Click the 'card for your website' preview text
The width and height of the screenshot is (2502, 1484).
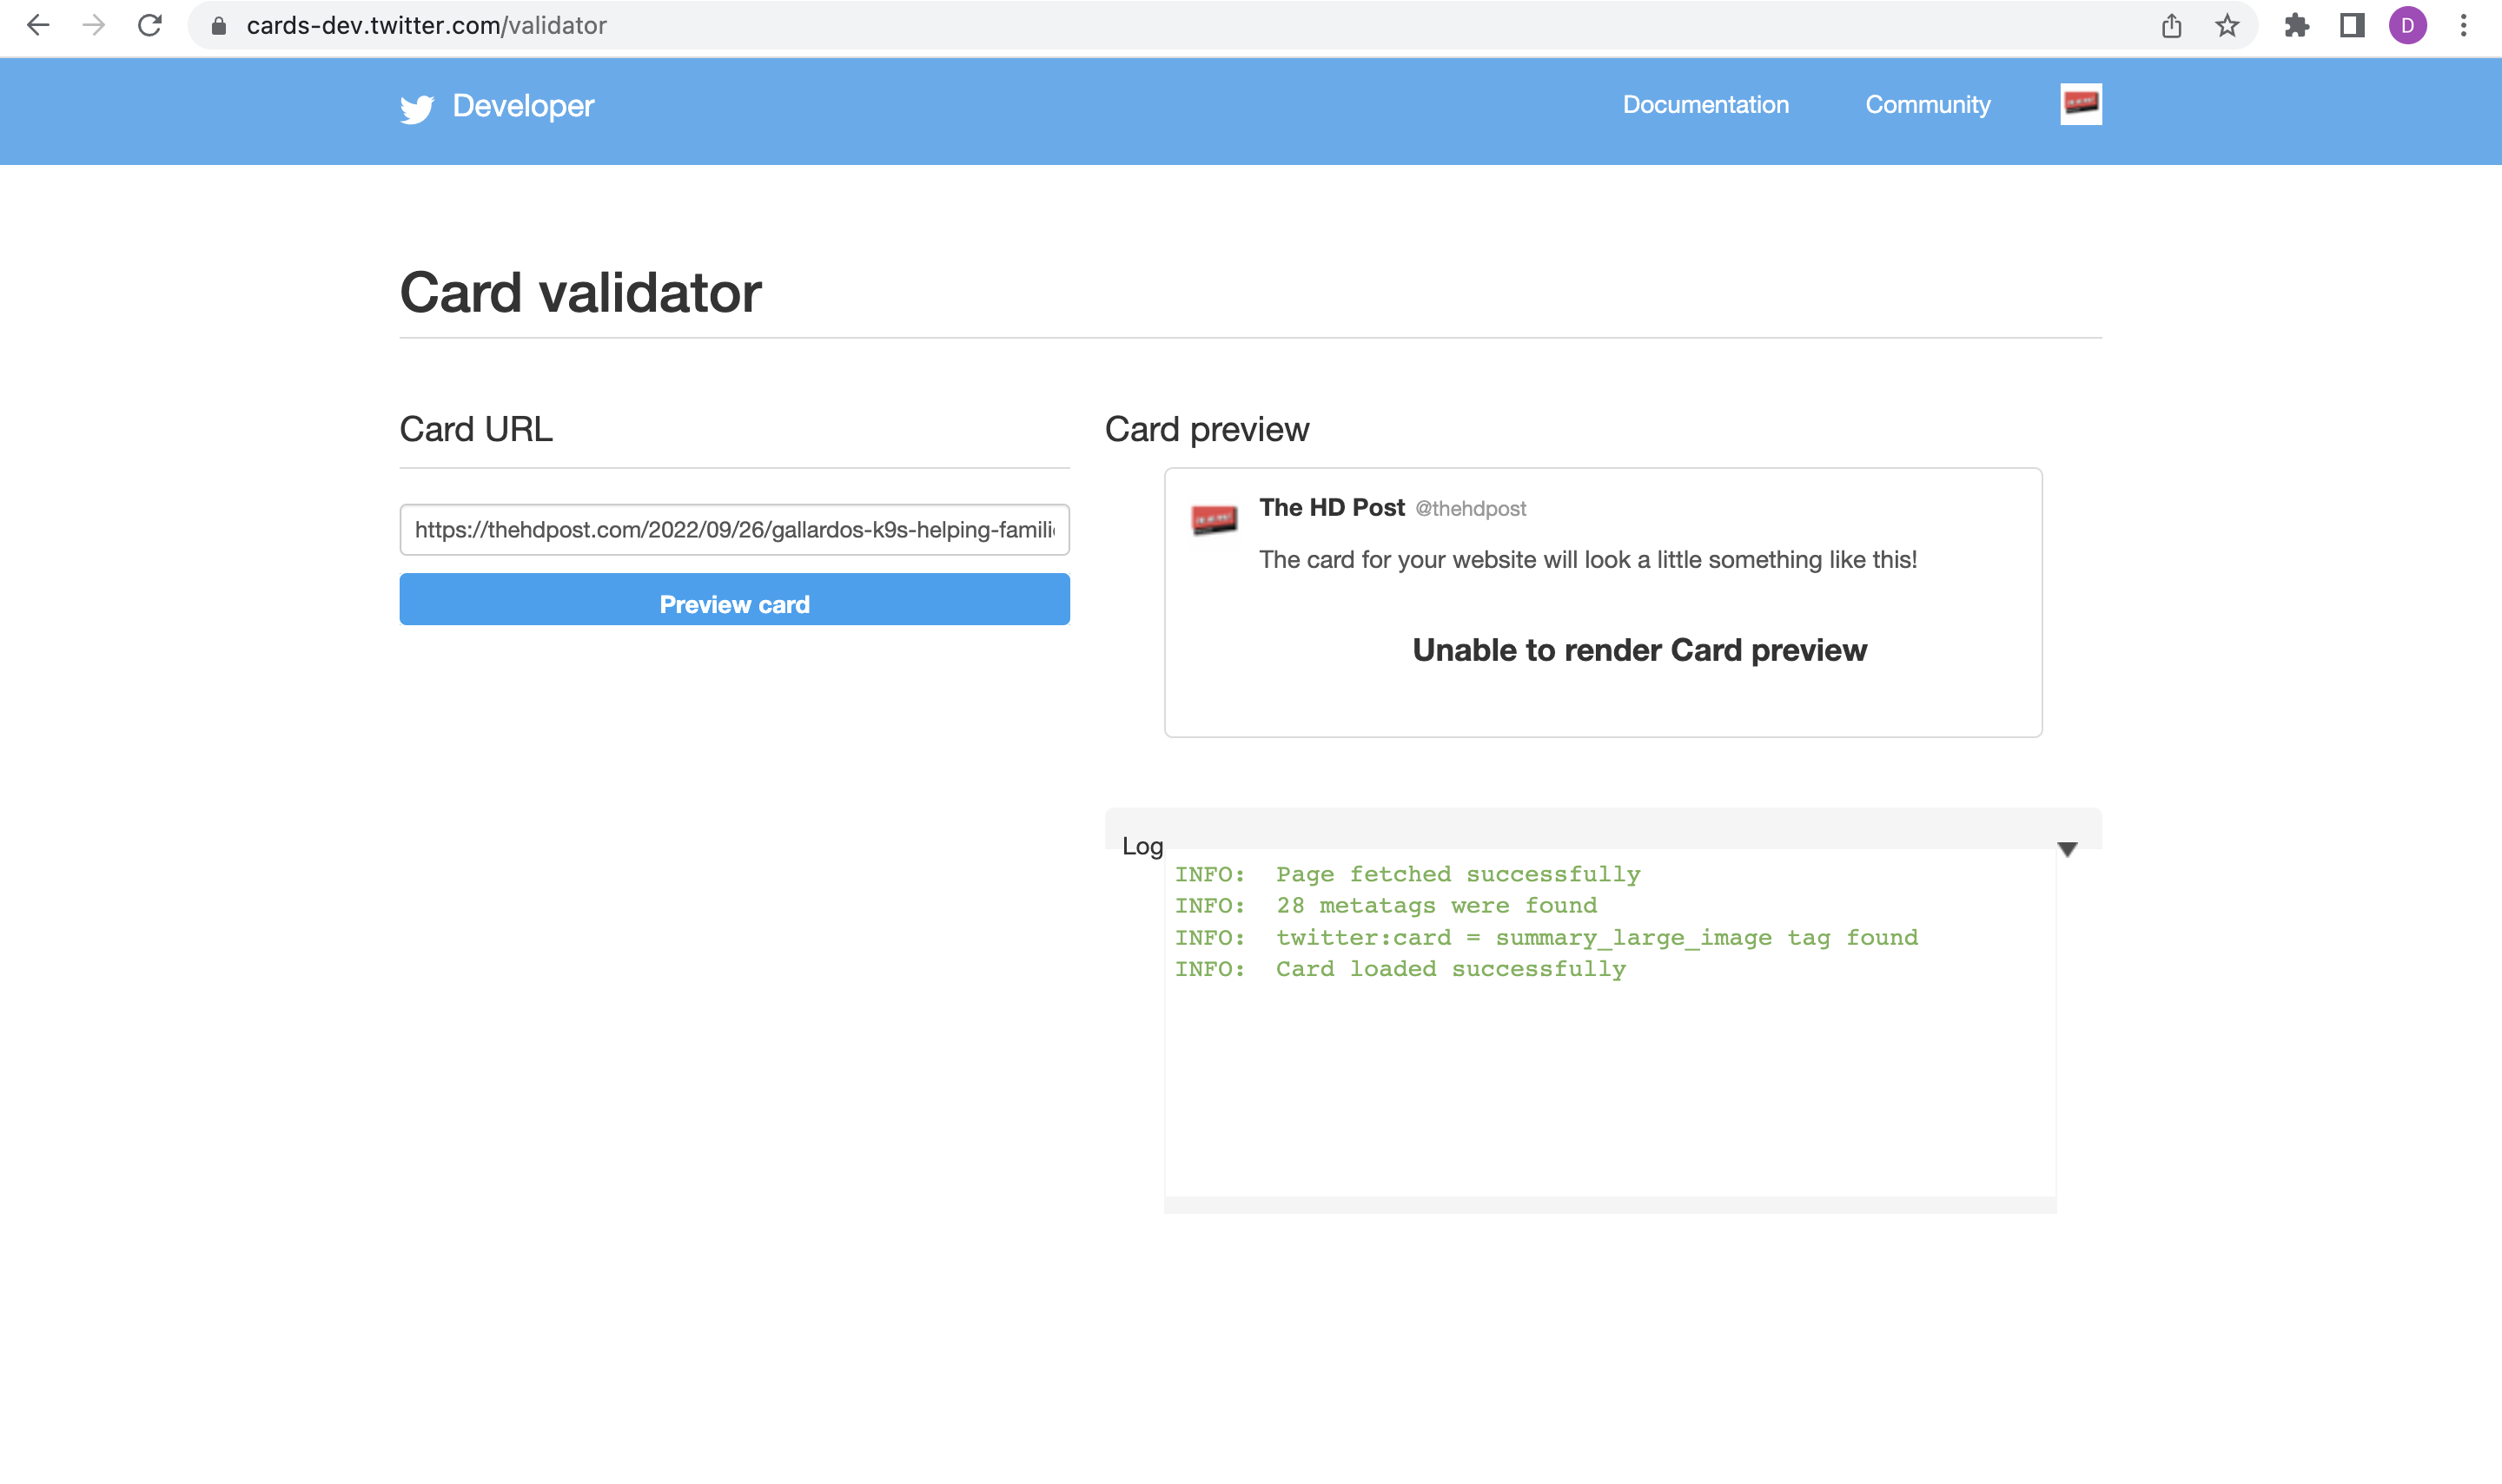tap(1587, 559)
